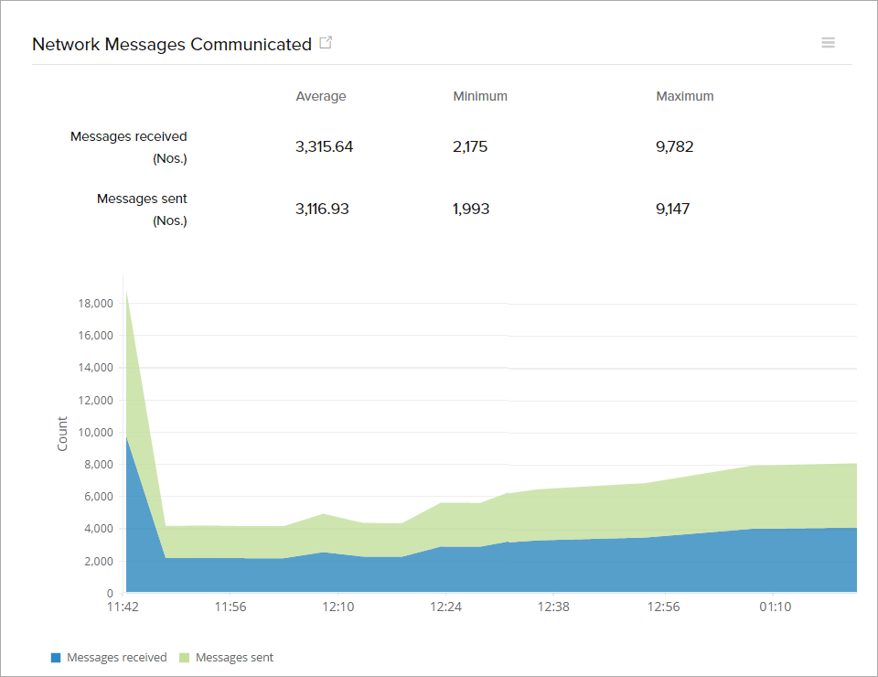The image size is (878, 677).
Task: Click the Messages received (Nos.) row label
Action: coord(128,146)
